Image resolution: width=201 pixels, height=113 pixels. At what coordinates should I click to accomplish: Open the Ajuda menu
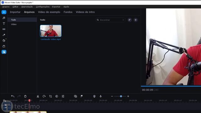click(x=66, y=7)
